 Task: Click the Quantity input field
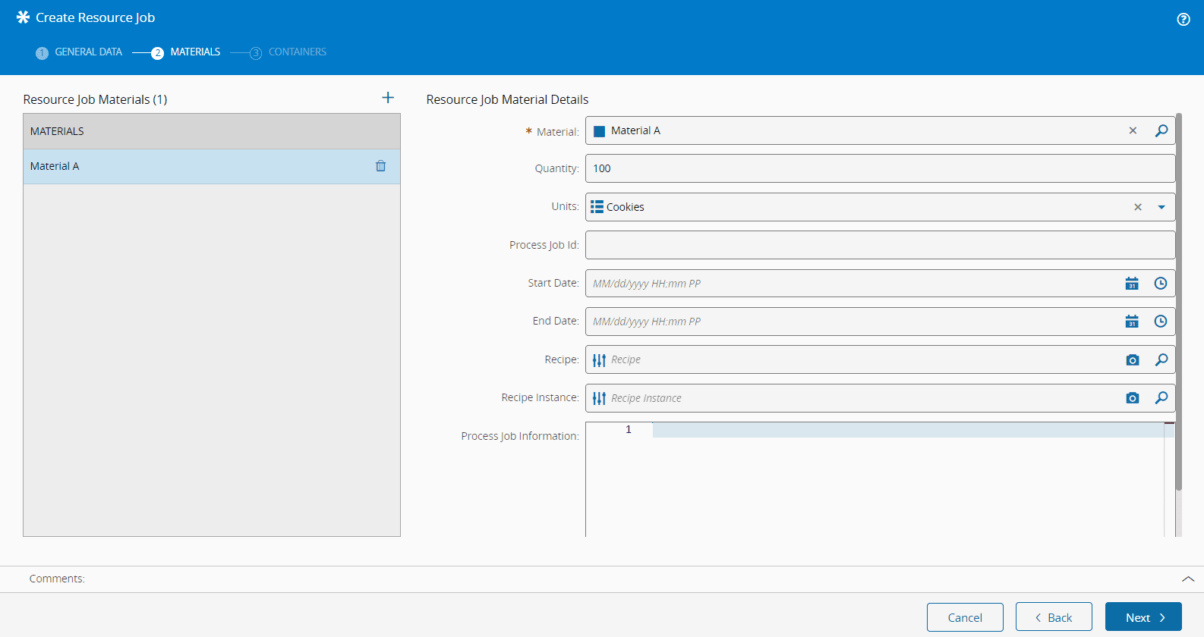click(x=879, y=168)
